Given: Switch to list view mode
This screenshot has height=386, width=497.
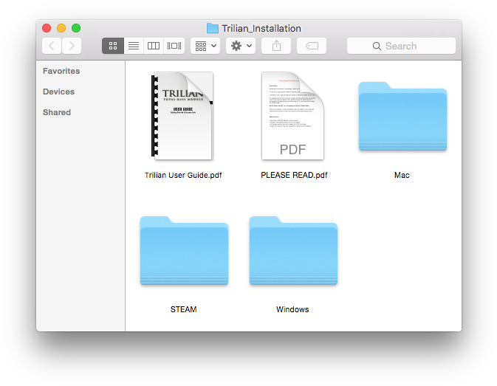Looking at the screenshot, I should tap(134, 46).
